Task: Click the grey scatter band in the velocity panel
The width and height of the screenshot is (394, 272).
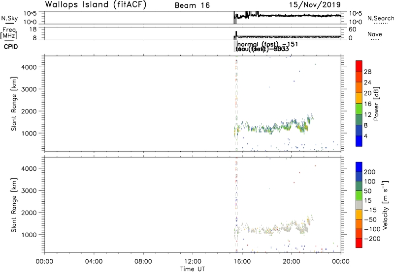Action: click(274, 227)
